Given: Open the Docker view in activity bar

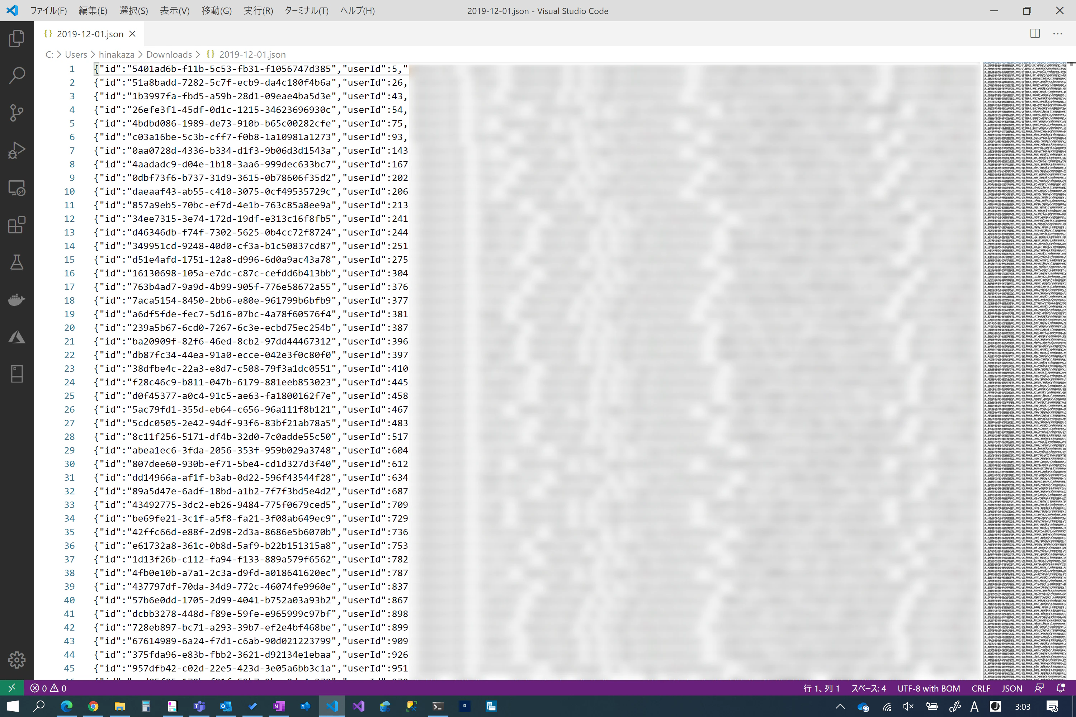Looking at the screenshot, I should tap(17, 299).
